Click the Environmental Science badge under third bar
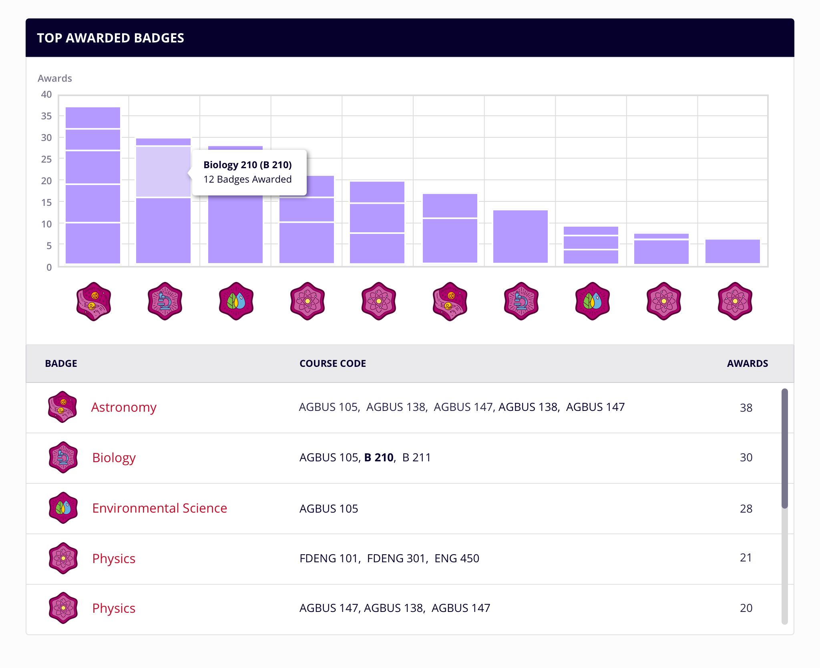820x668 pixels. coord(236,301)
